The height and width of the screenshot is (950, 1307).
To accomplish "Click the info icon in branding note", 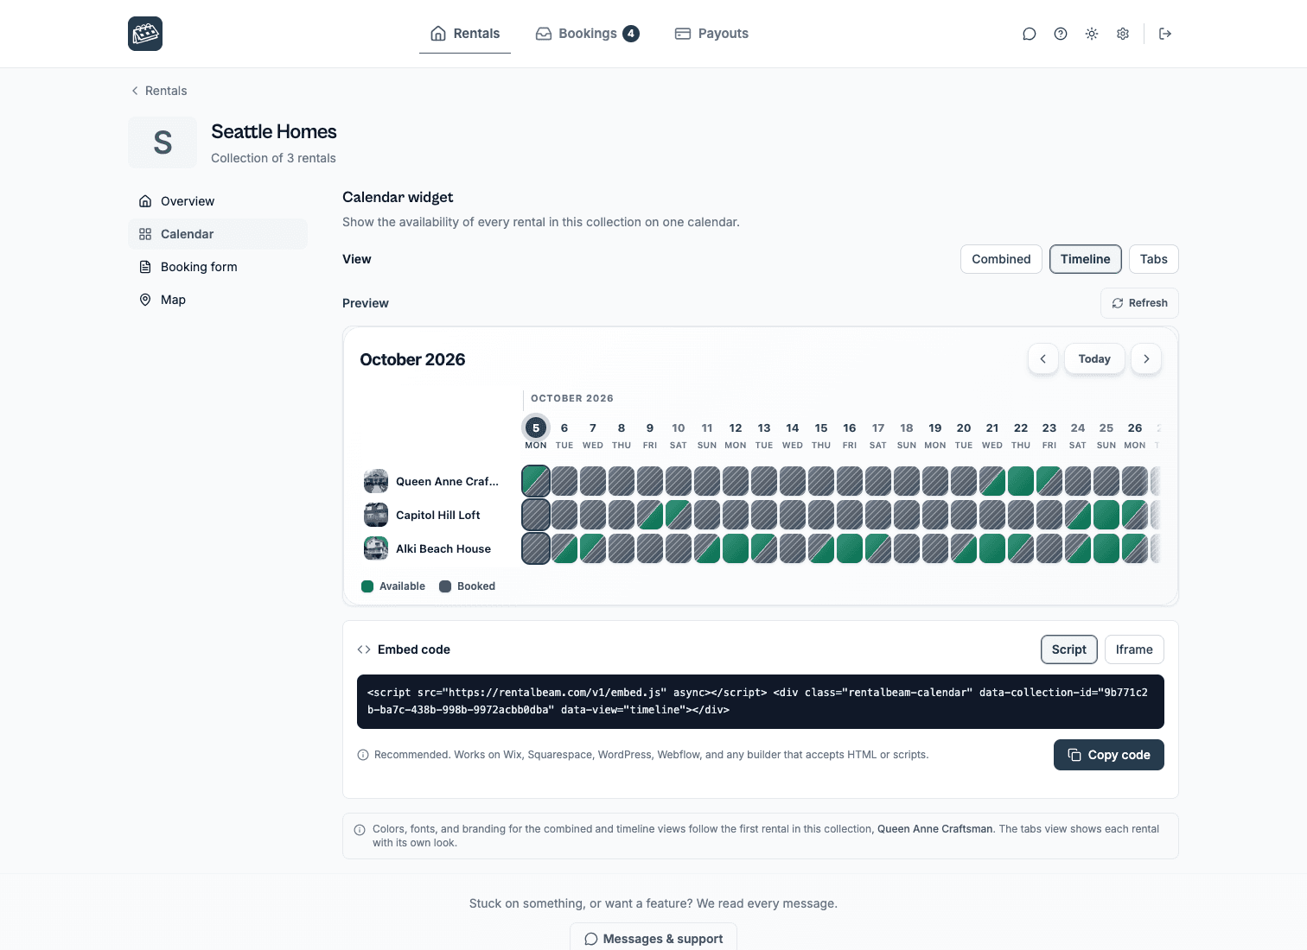I will tap(360, 830).
